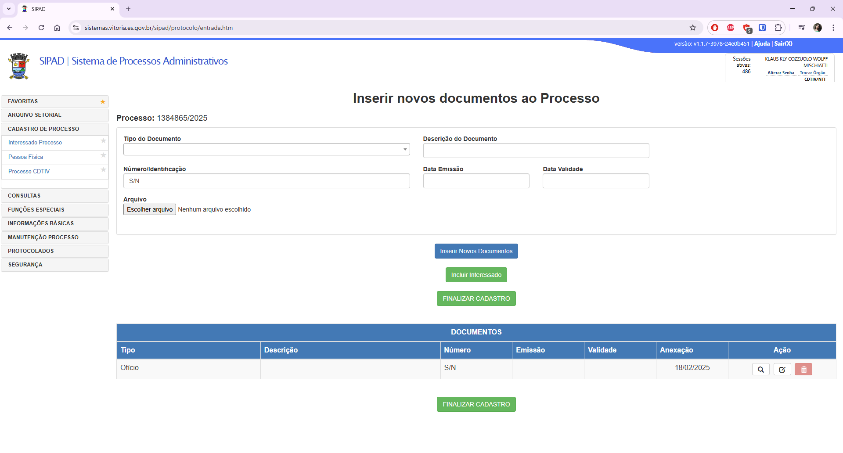
Task: Toggle favorite star next to Processo CDTIV
Action: tap(103, 170)
